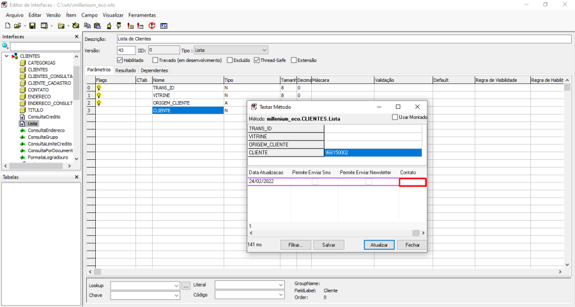Click the window layout toolbar icon
Viewport: 575px width, 307px height.
point(164,26)
